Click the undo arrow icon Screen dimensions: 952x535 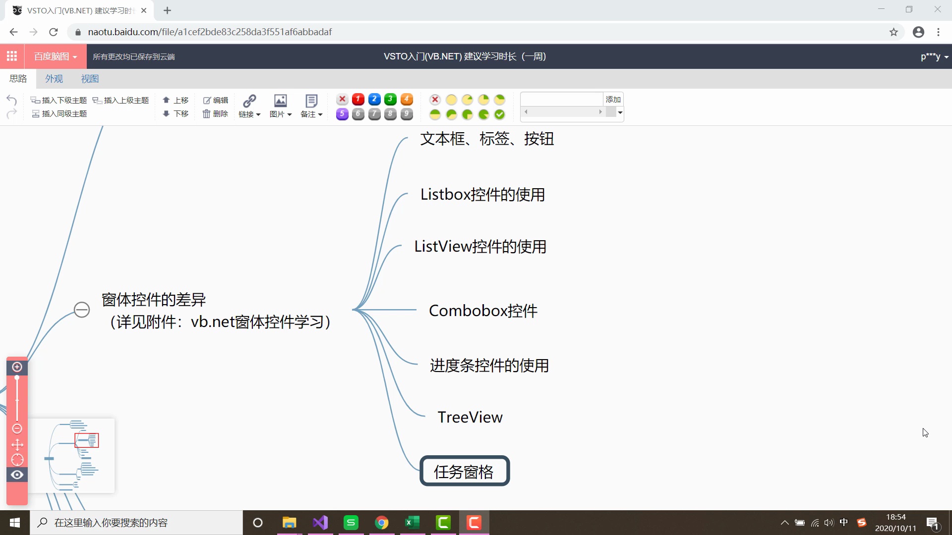click(x=11, y=100)
